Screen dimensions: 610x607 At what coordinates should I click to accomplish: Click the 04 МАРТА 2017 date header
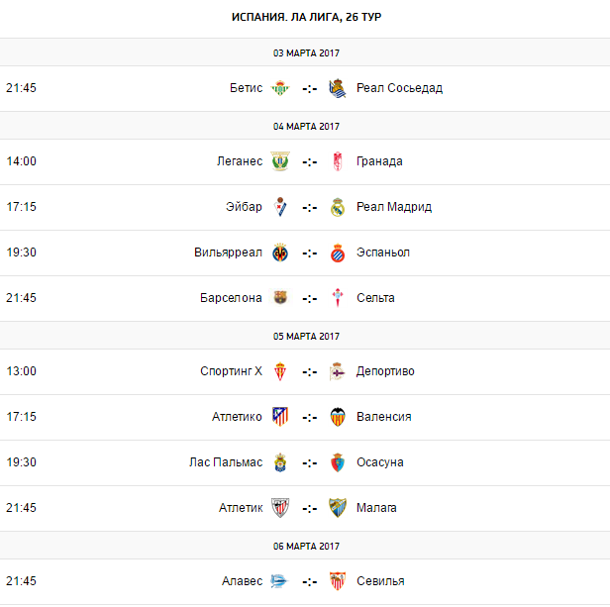(306, 126)
